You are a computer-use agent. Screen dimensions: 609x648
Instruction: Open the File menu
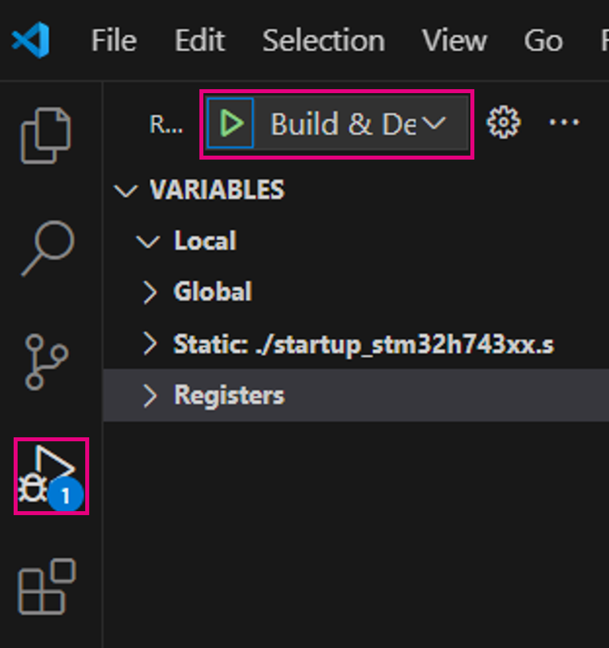click(114, 41)
